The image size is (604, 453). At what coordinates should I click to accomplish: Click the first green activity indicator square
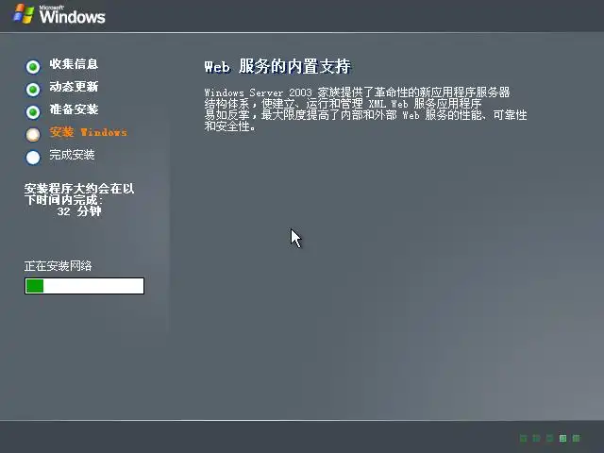tap(523, 438)
